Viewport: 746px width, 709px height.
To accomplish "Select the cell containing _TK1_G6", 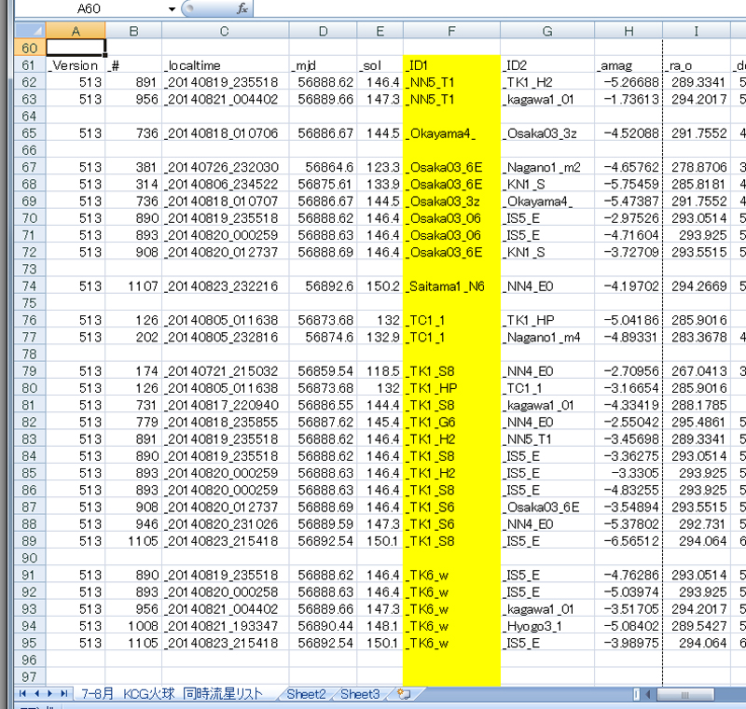I will click(x=451, y=422).
